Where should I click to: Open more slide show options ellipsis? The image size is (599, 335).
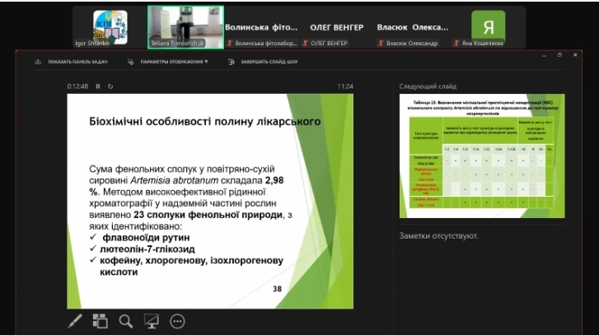pyautogui.click(x=177, y=321)
